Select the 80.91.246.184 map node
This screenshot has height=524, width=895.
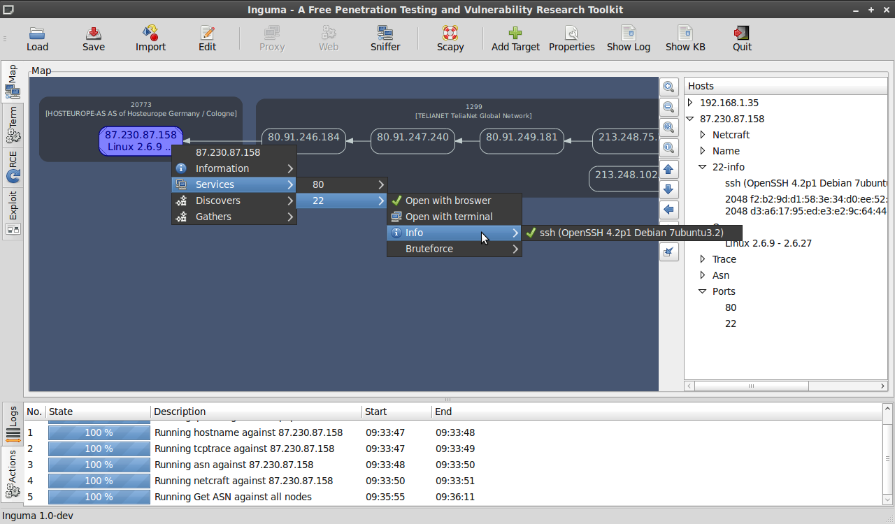[303, 140]
